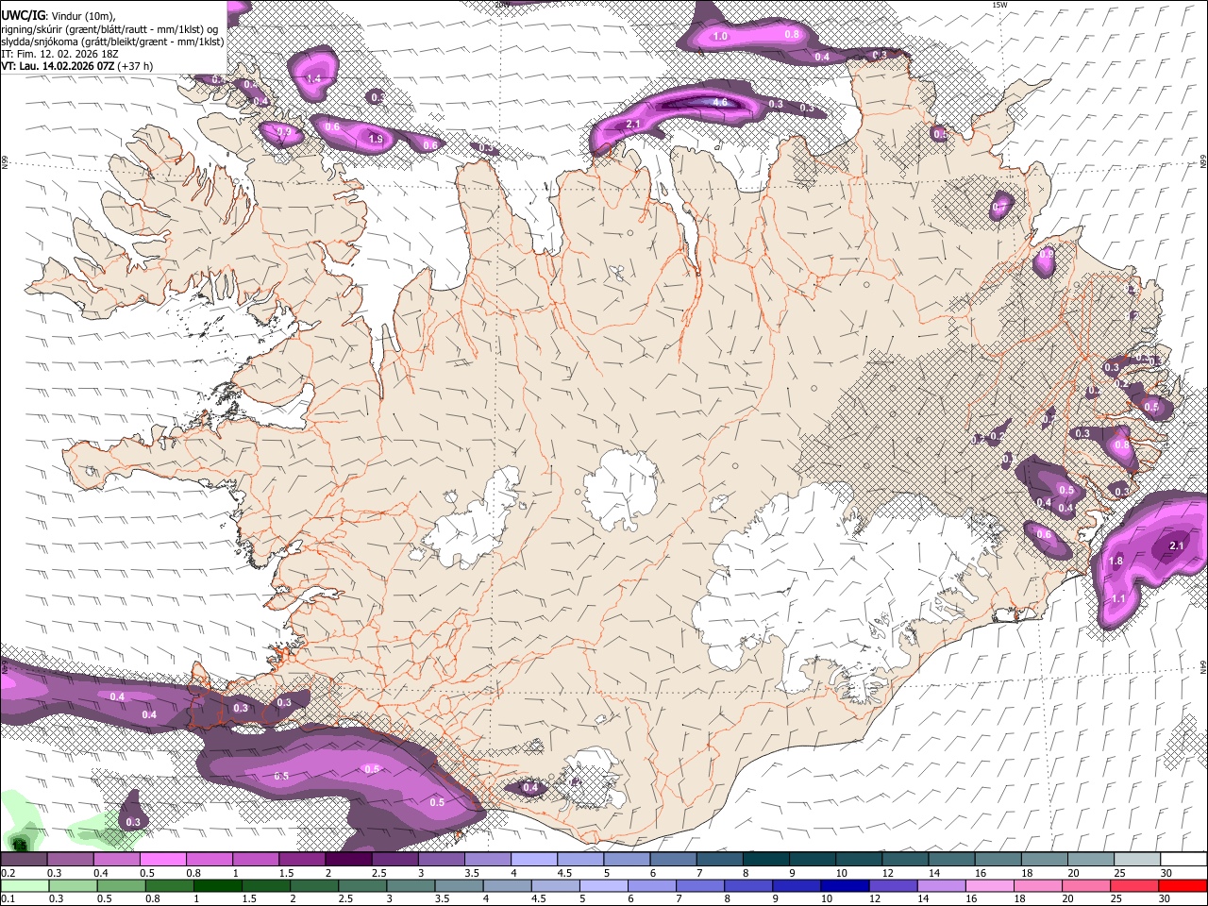Pick the medium green 0.5 rain-scale swatch
The image size is (1208, 906).
click(121, 885)
